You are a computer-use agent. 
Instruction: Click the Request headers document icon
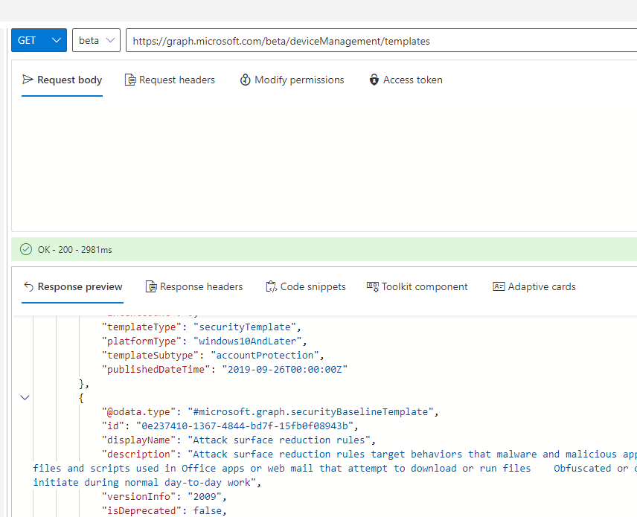pyautogui.click(x=130, y=80)
